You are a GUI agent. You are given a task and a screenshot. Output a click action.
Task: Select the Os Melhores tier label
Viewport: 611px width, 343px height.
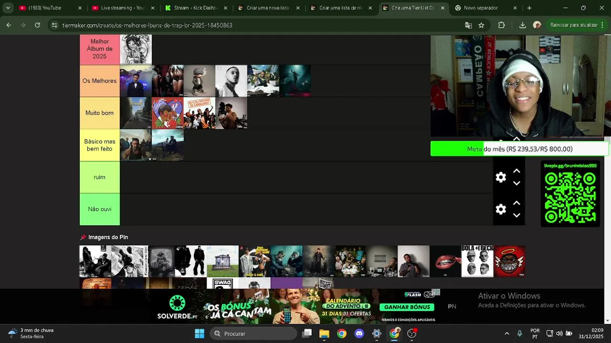coord(99,81)
